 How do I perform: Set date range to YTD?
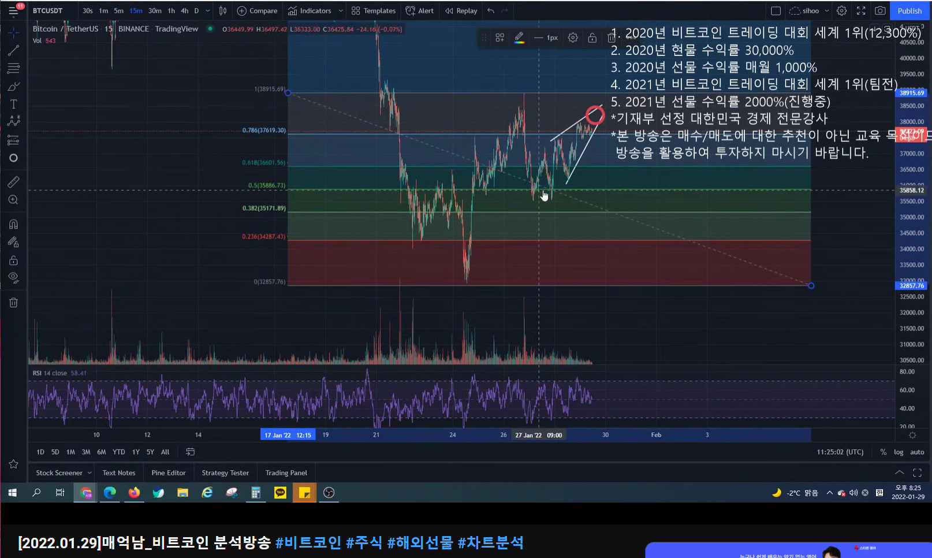tap(118, 452)
